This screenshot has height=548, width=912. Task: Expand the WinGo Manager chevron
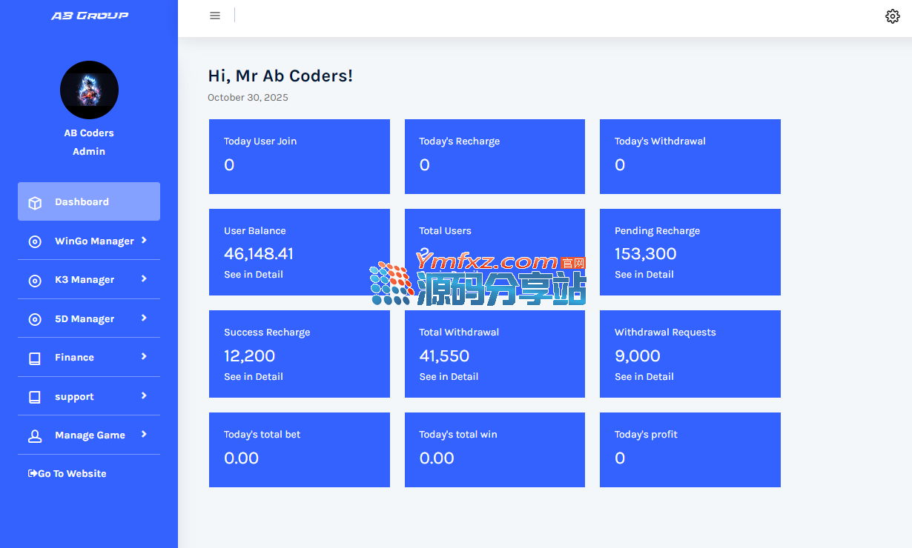(x=144, y=240)
